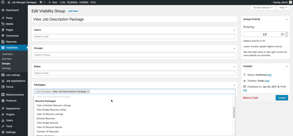Click the WordPress logo icon
Screen dimensions: 293x136
(x=3, y=2)
